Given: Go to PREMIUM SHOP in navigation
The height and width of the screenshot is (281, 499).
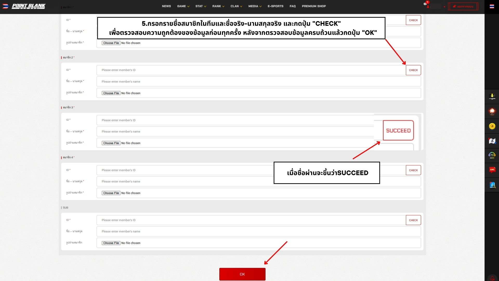Looking at the screenshot, I should (314, 6).
